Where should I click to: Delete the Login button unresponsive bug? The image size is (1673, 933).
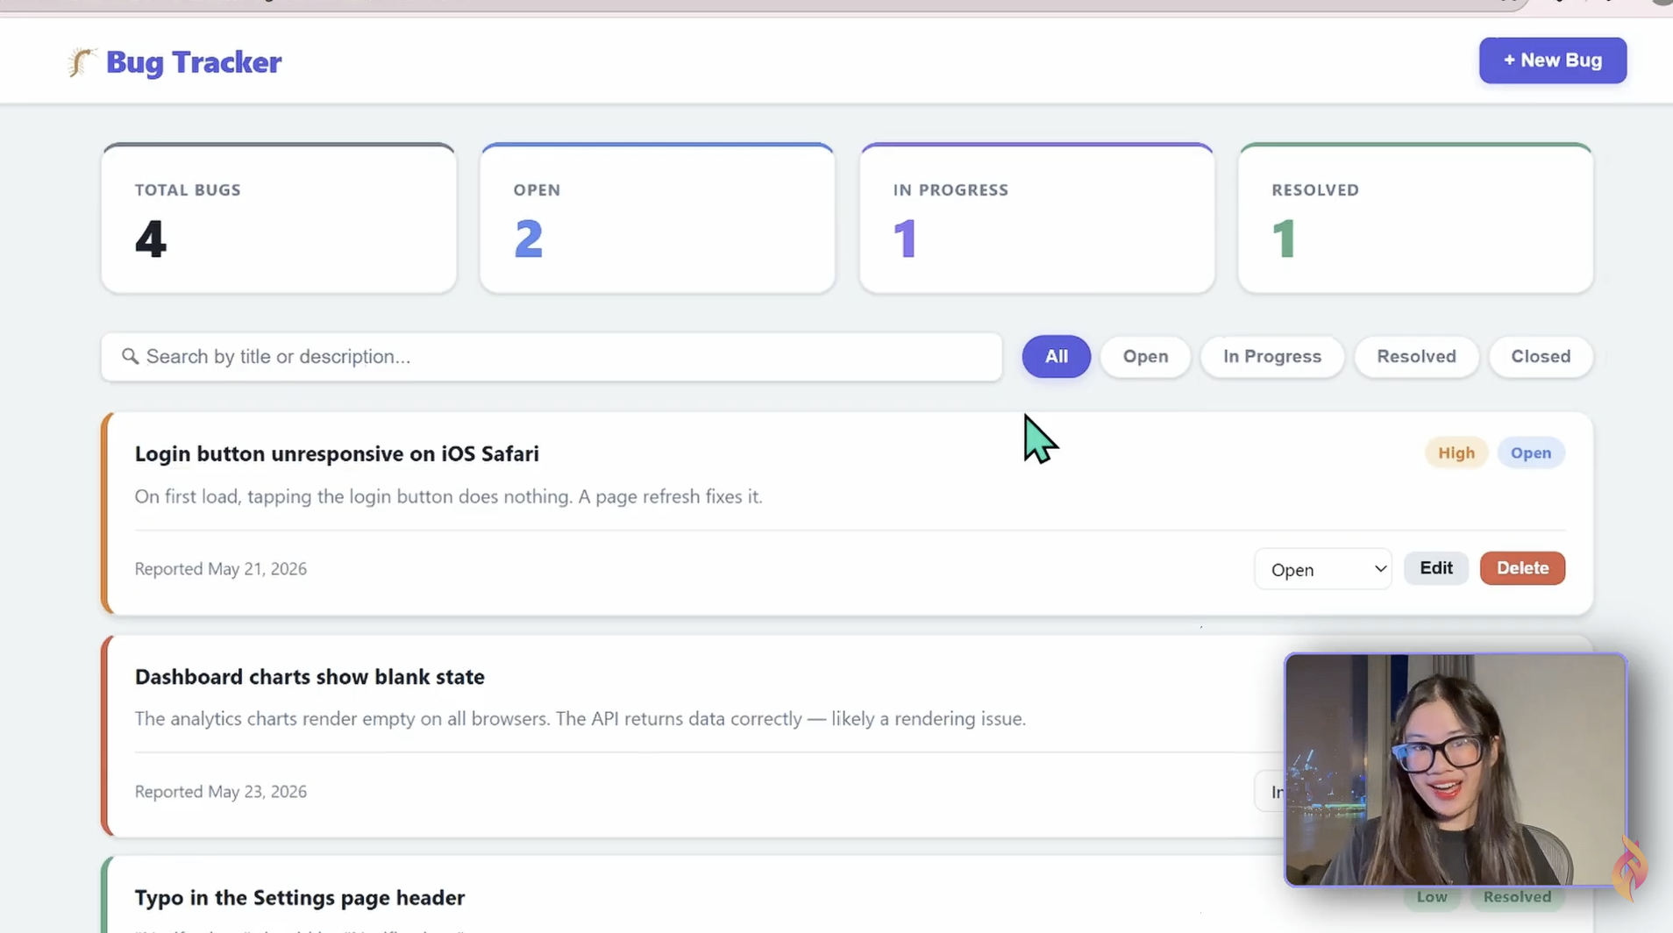point(1522,568)
